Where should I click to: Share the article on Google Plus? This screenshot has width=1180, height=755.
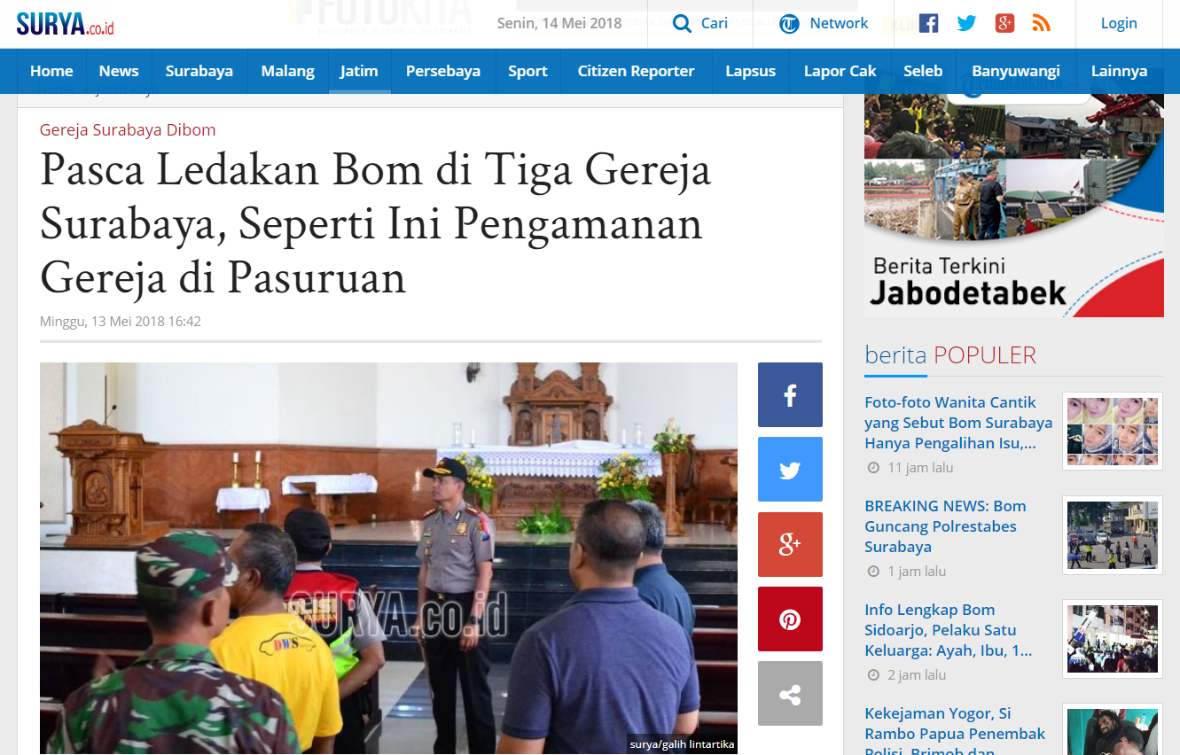click(790, 544)
